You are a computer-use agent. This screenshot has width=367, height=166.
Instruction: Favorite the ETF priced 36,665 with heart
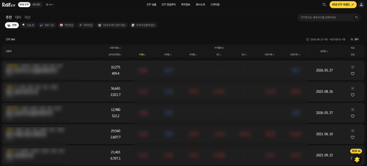coord(353,95)
